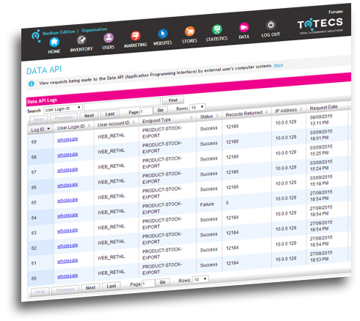Open the Data icon
Image resolution: width=360 pixels, height=321 pixels.
tap(244, 27)
